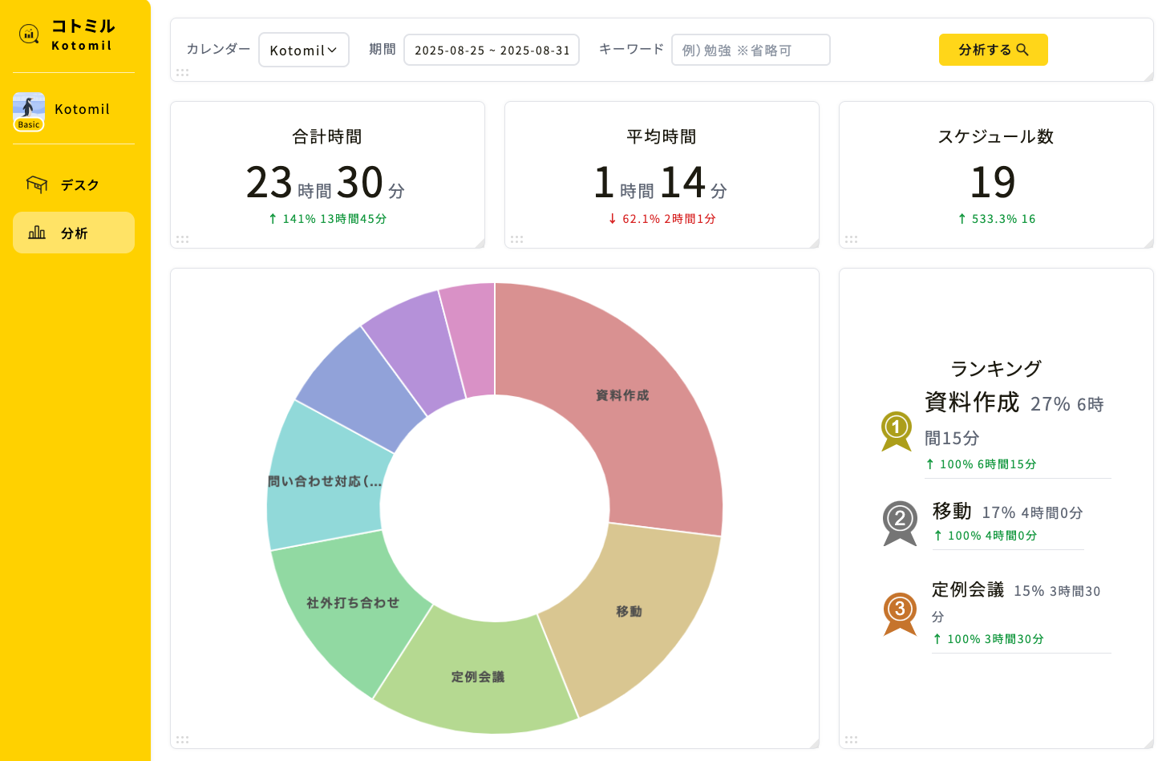Image resolution: width=1166 pixels, height=761 pixels.
Task: Click the スケジュール数 card title
Action: click(996, 136)
